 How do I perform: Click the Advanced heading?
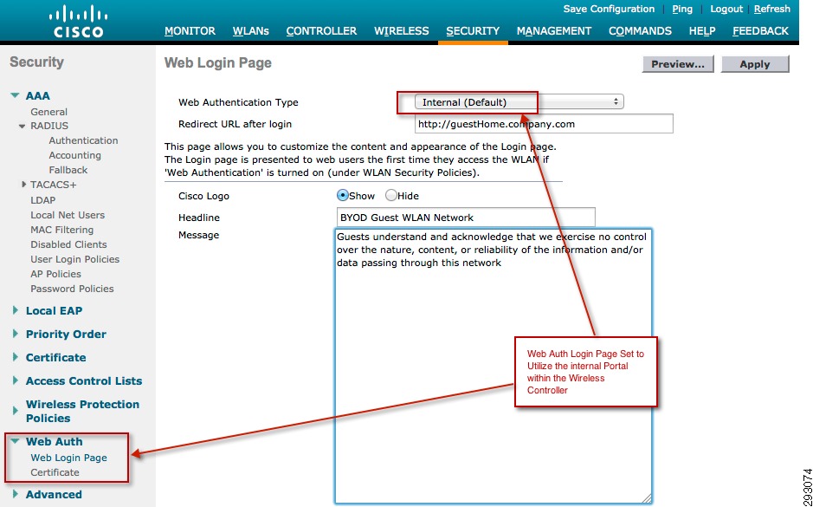tap(54, 494)
